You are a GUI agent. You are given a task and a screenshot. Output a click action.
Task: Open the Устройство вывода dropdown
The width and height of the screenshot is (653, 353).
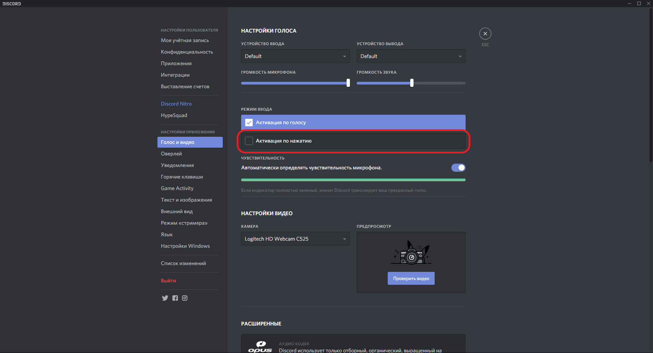point(411,56)
